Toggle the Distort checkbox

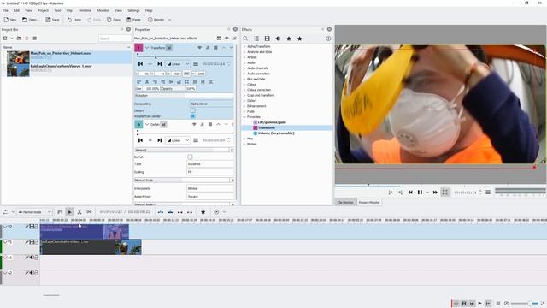pyautogui.click(x=193, y=110)
